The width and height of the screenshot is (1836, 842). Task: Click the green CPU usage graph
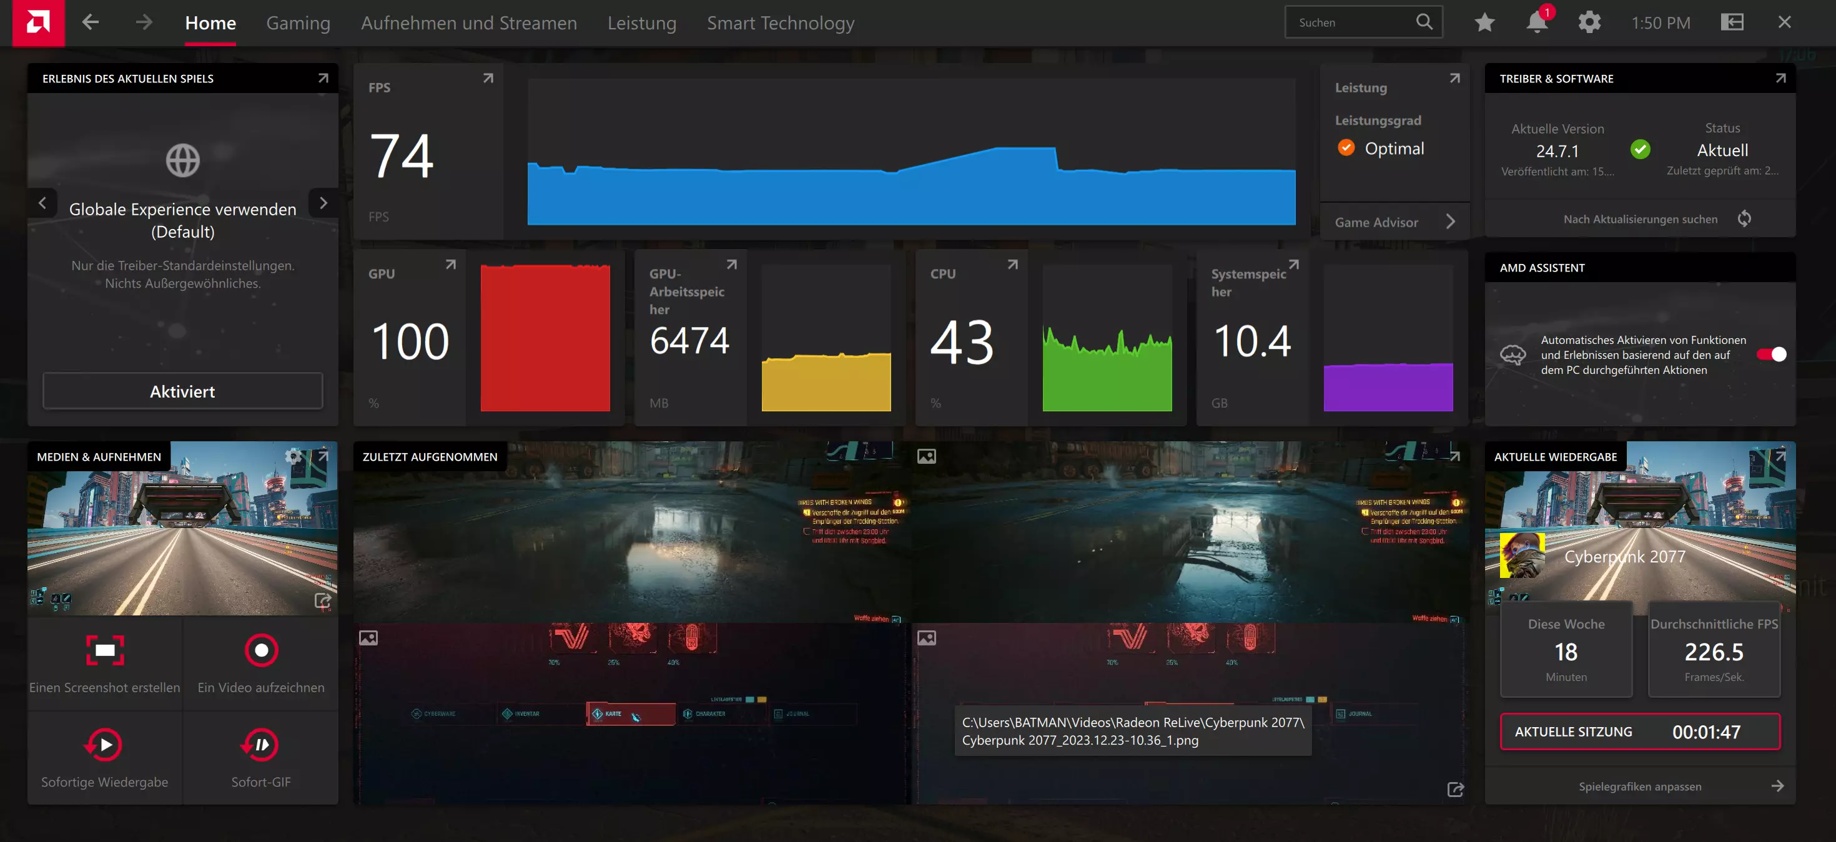[1107, 338]
